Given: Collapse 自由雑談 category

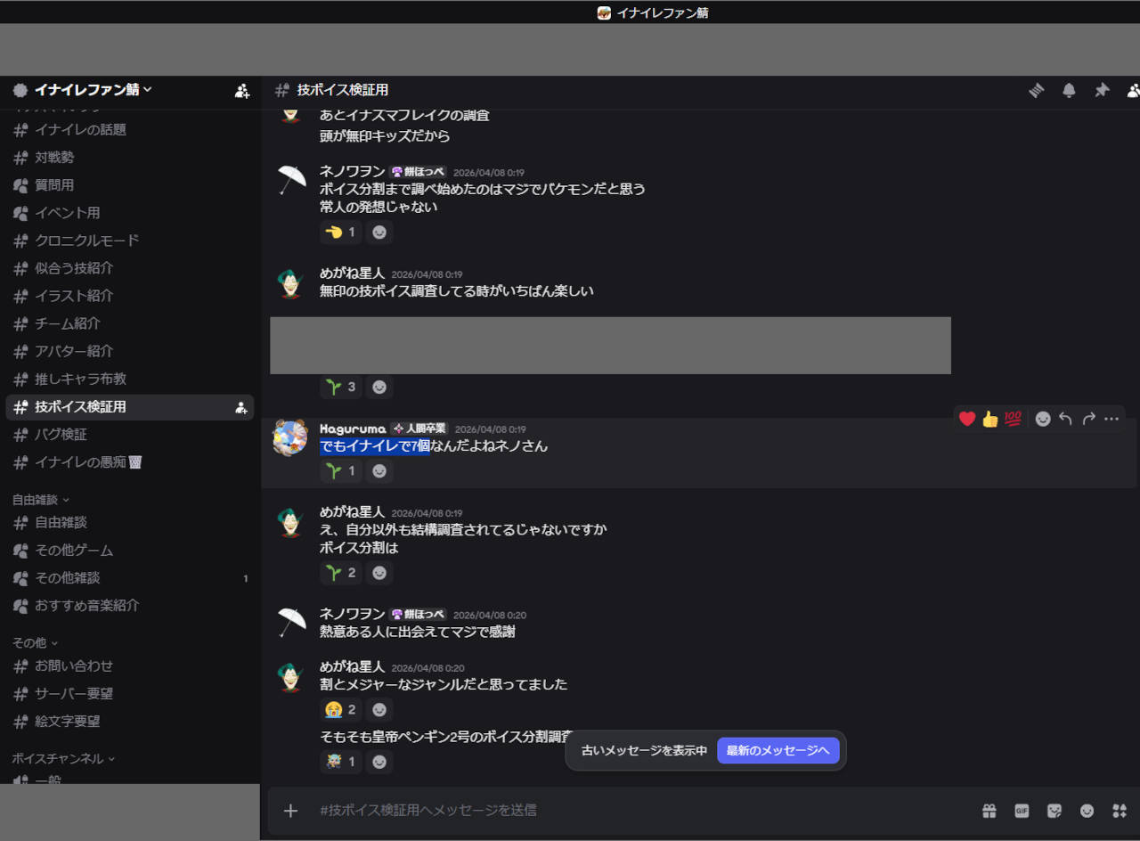Looking at the screenshot, I should 40,500.
